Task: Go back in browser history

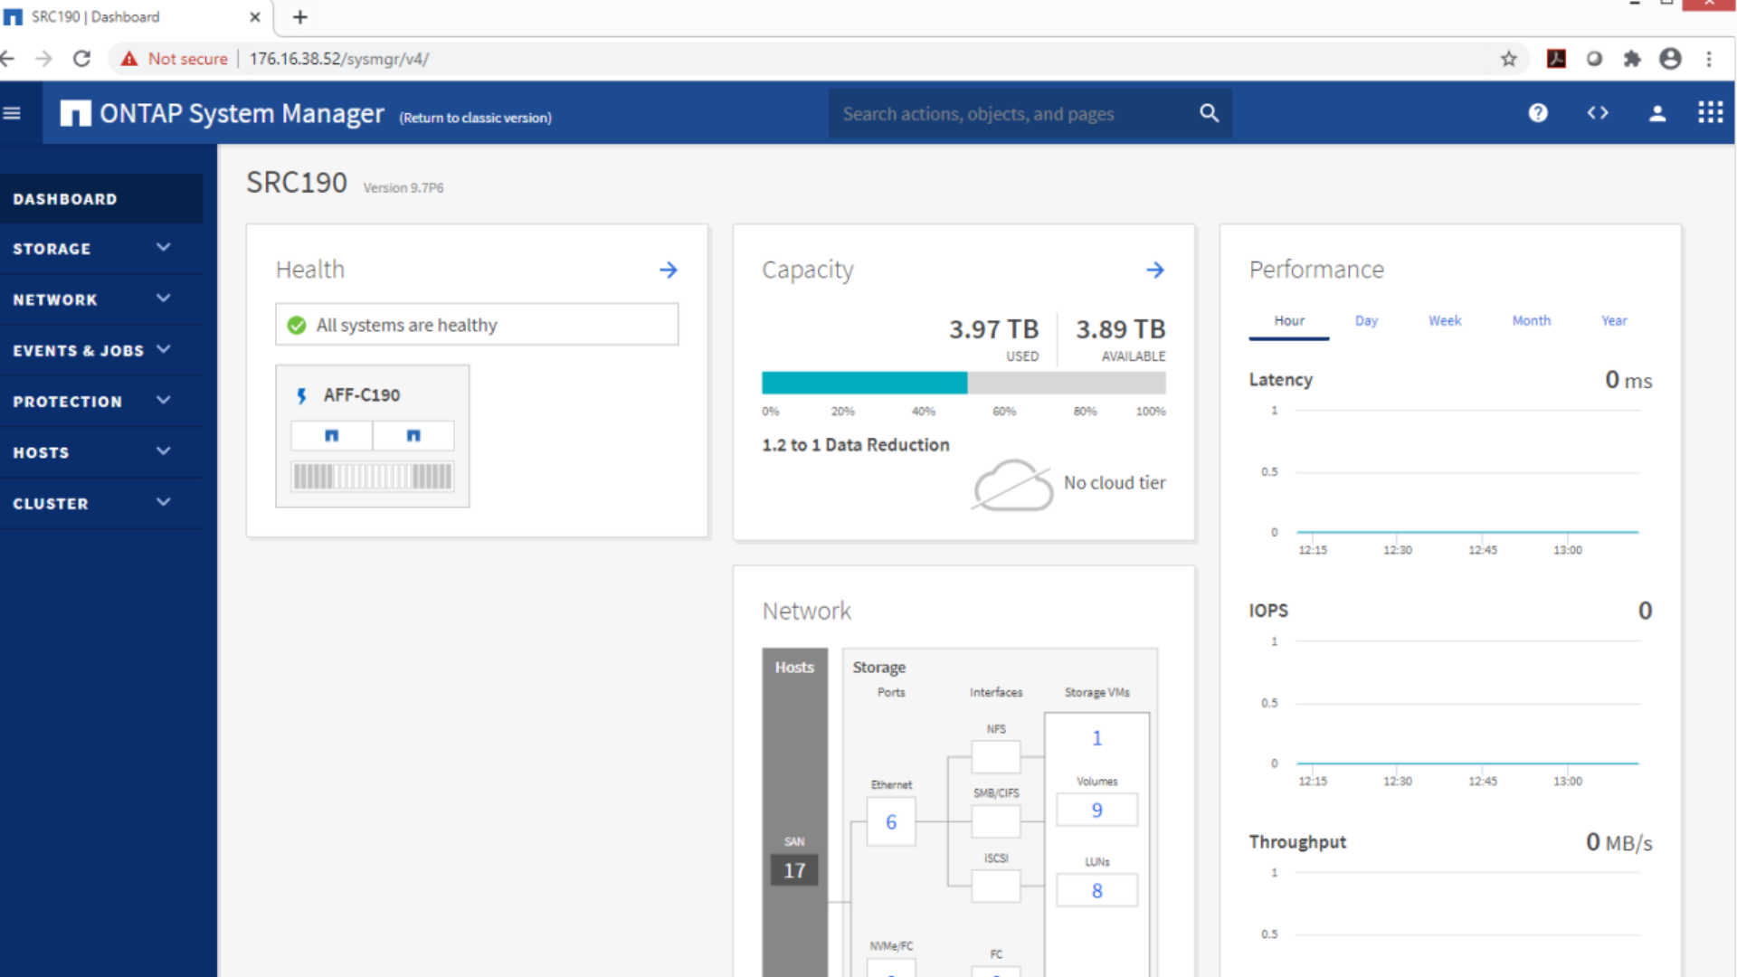Action: 8,59
